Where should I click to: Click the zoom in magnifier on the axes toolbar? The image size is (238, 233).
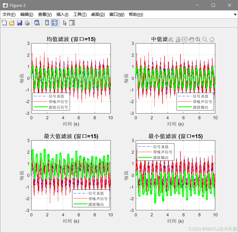tap(198, 39)
